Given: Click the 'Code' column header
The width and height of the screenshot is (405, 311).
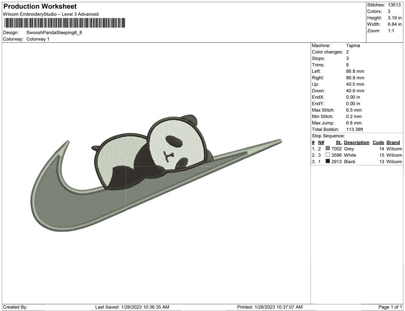Looking at the screenshot, I should (378, 142).
